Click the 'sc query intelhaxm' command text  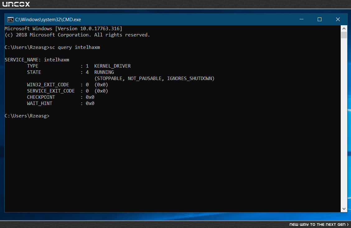pyautogui.click(x=75, y=47)
